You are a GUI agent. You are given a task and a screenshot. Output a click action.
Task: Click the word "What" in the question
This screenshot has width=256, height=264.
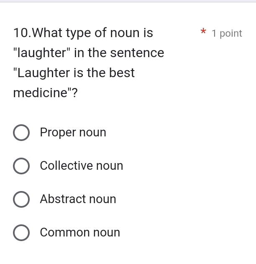[x=47, y=33]
